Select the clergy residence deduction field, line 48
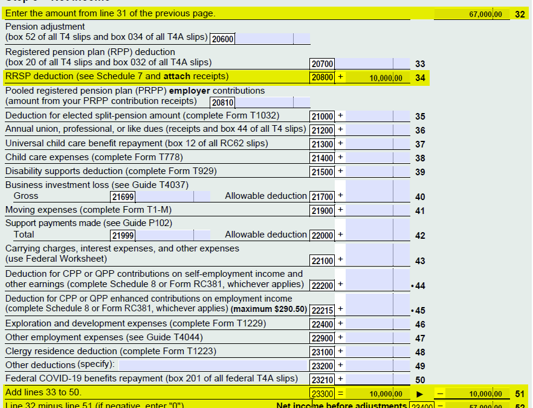This screenshot has height=408, width=533. (378, 352)
